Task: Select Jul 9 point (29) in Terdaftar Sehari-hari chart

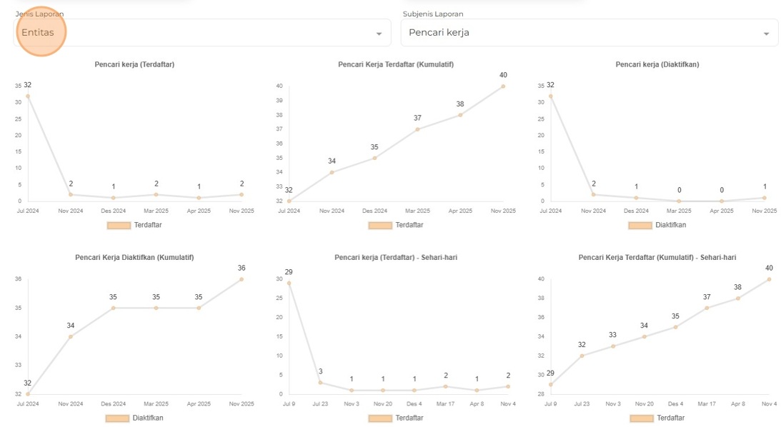Action: pos(289,283)
